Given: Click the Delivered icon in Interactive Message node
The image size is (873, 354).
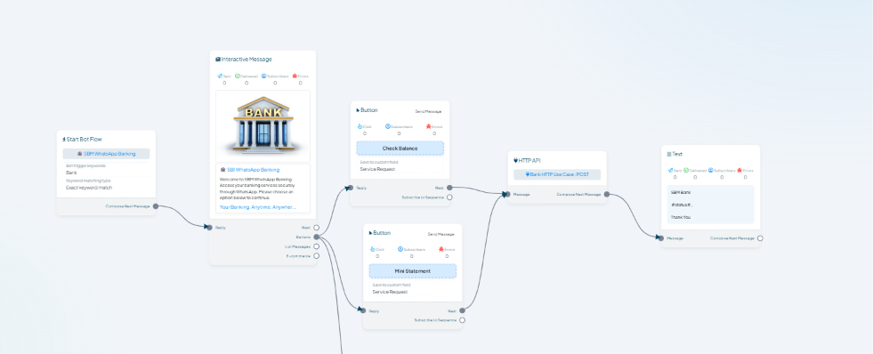Looking at the screenshot, I should pyautogui.click(x=238, y=76).
